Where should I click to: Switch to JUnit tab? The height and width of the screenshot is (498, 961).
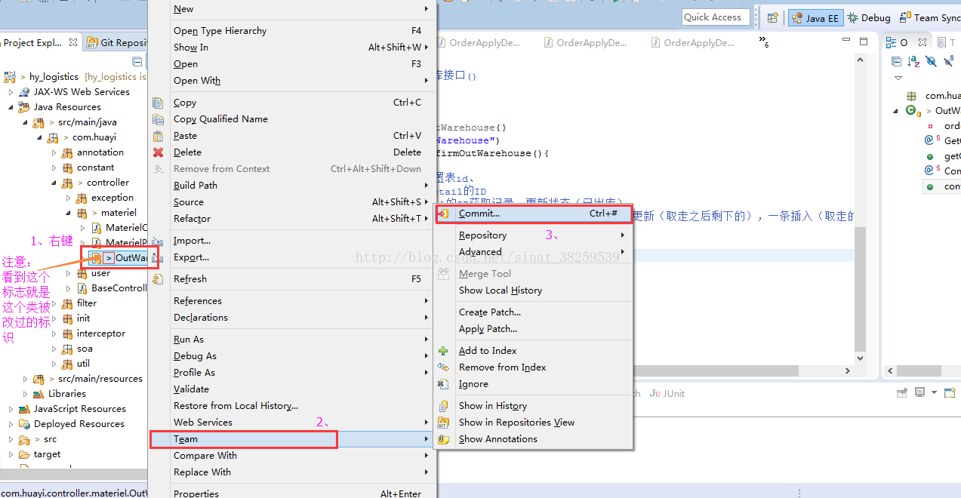pyautogui.click(x=667, y=393)
